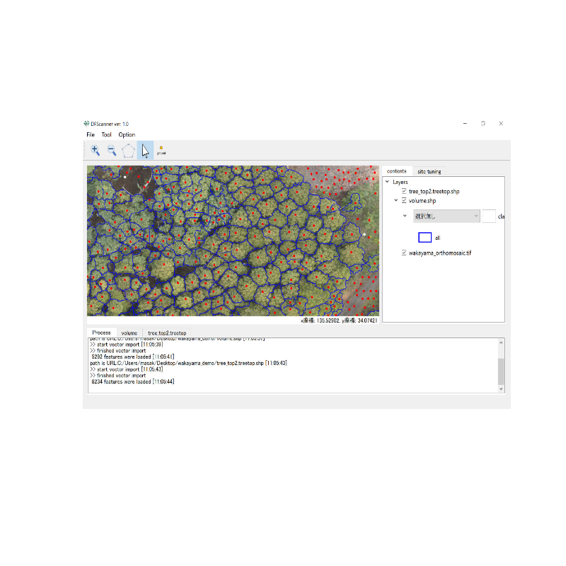The width and height of the screenshot is (566, 566).
Task: Click the 'all' legend label
Action: click(x=437, y=238)
